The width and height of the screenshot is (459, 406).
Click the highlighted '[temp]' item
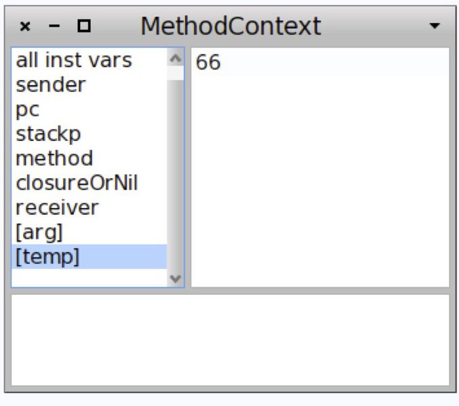pos(47,257)
